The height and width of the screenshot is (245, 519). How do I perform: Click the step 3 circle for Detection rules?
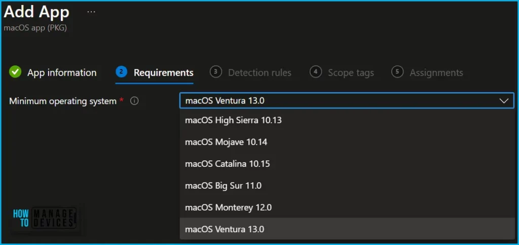pos(216,72)
